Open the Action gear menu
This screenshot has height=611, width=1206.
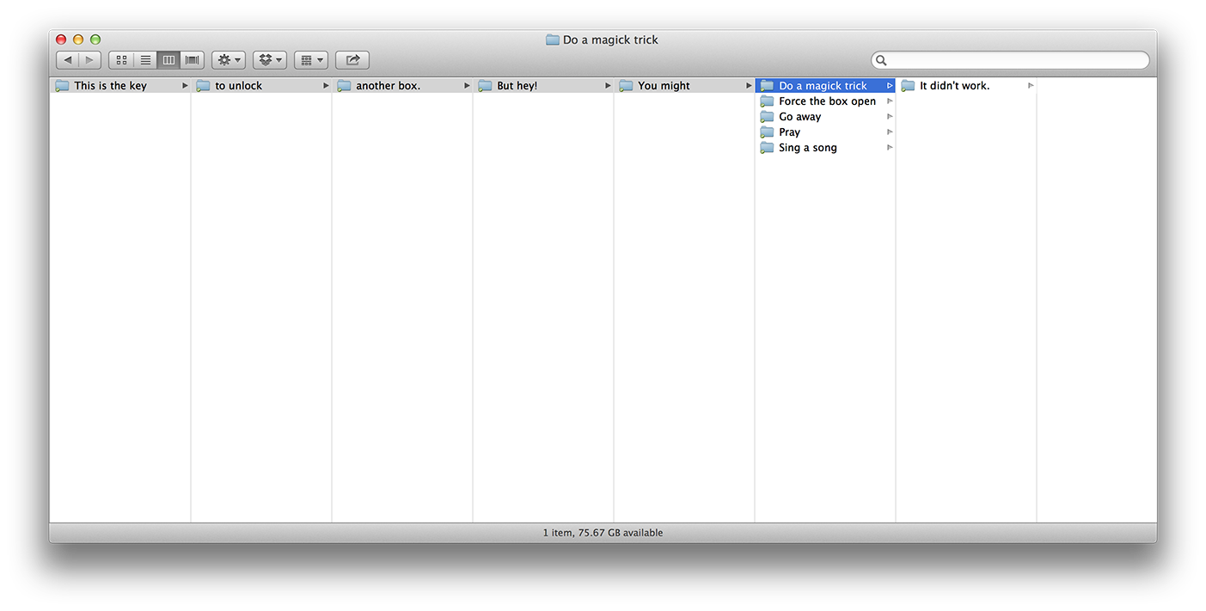[x=229, y=60]
